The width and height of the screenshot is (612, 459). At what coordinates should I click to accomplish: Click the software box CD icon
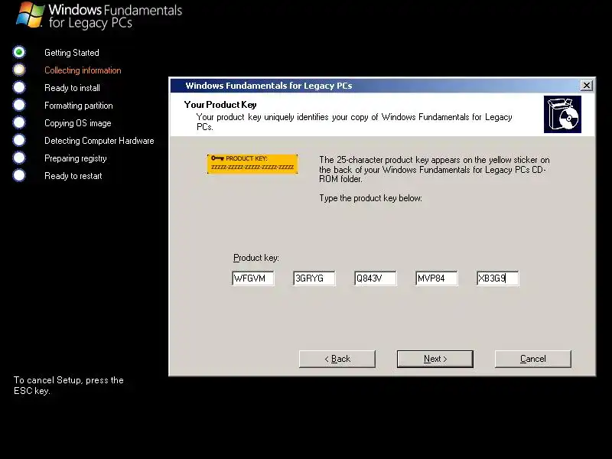click(x=562, y=114)
